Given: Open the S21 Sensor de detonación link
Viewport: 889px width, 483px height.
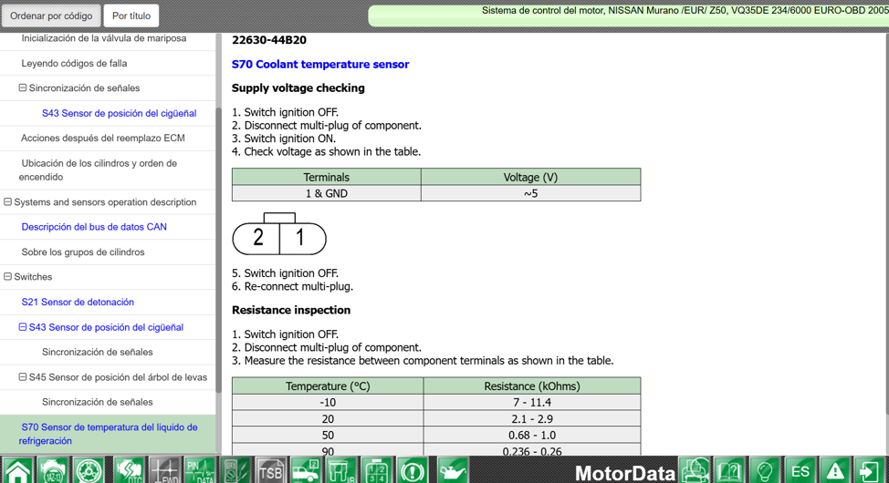Looking at the screenshot, I should click(78, 302).
